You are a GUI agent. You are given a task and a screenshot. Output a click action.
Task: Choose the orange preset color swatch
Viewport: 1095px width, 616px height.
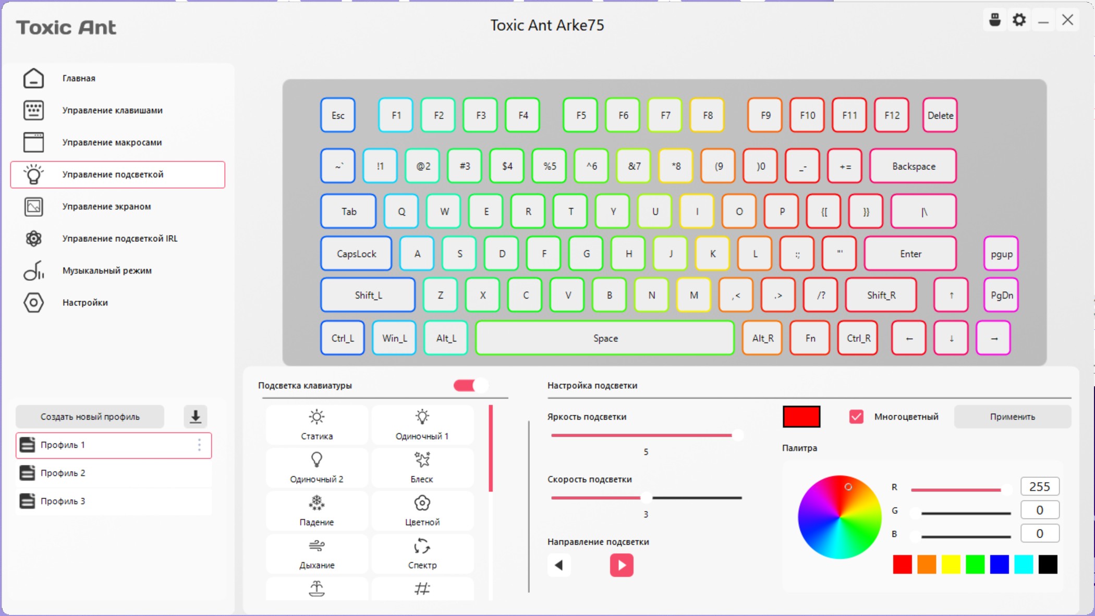coord(927,564)
